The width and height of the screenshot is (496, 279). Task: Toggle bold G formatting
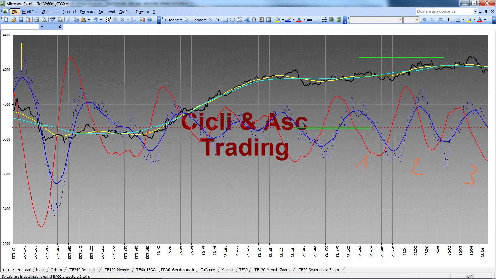coord(424,20)
